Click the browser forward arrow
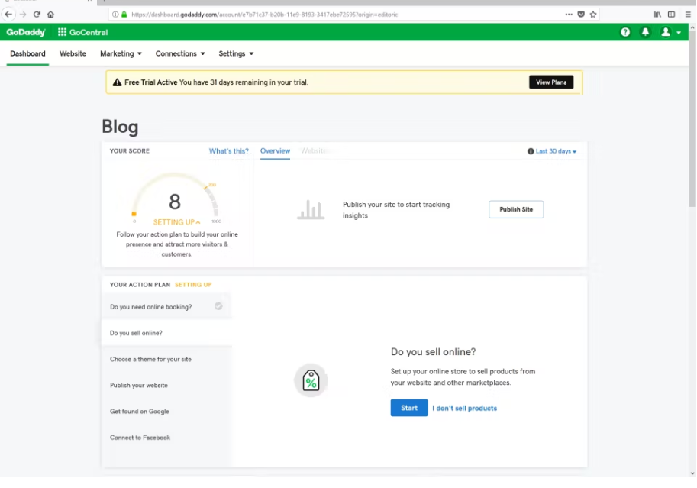The width and height of the screenshot is (697, 488). [x=23, y=15]
